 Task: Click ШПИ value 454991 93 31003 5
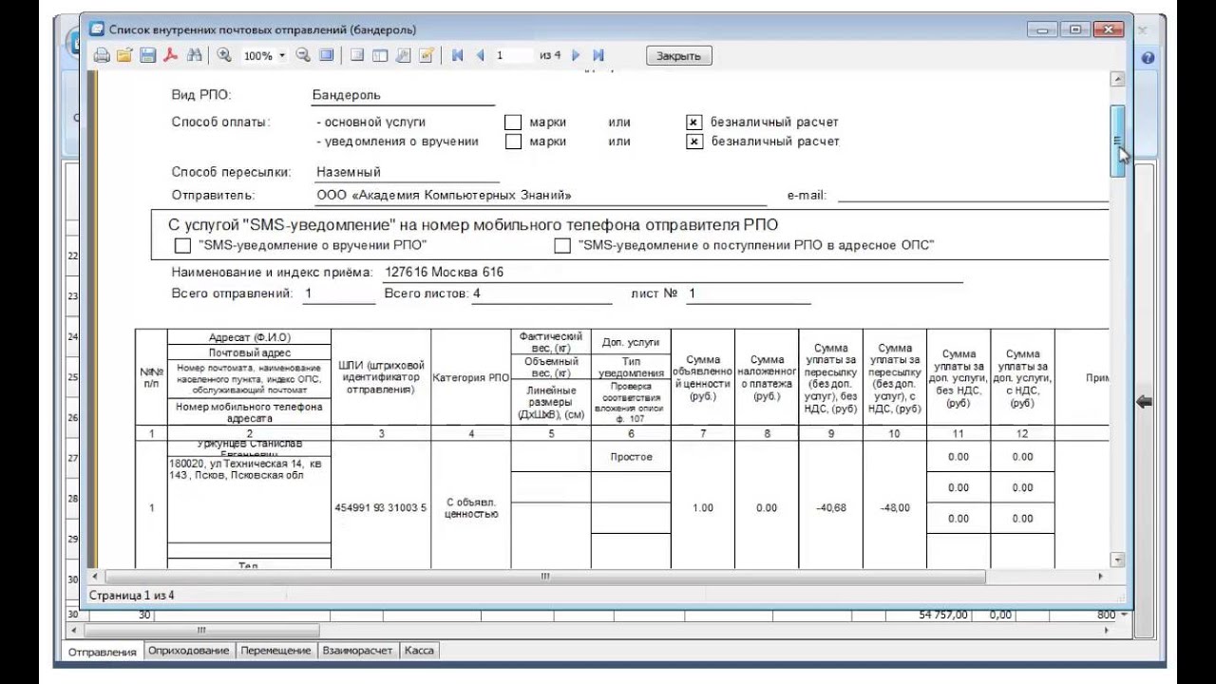click(x=381, y=507)
